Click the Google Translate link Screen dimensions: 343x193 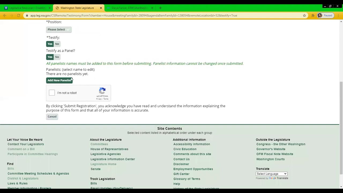(x=279, y=178)
